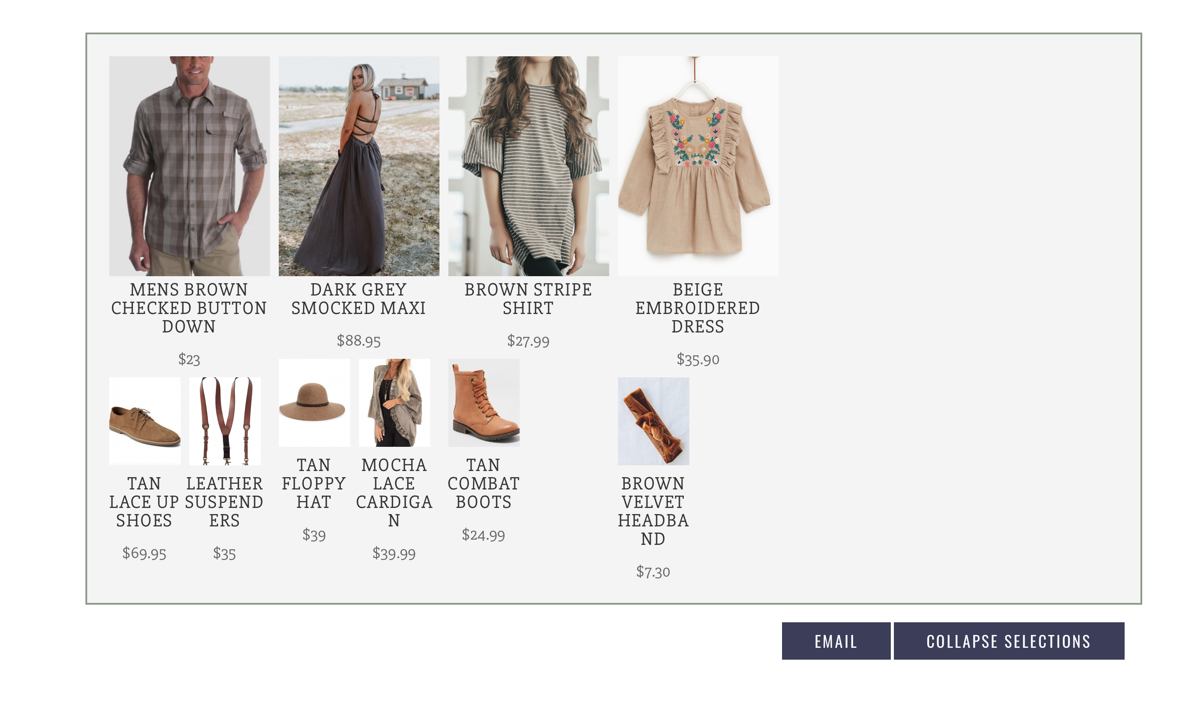This screenshot has width=1203, height=701.
Task: Click the Brown Stripe Shirt title text
Action: (x=528, y=299)
